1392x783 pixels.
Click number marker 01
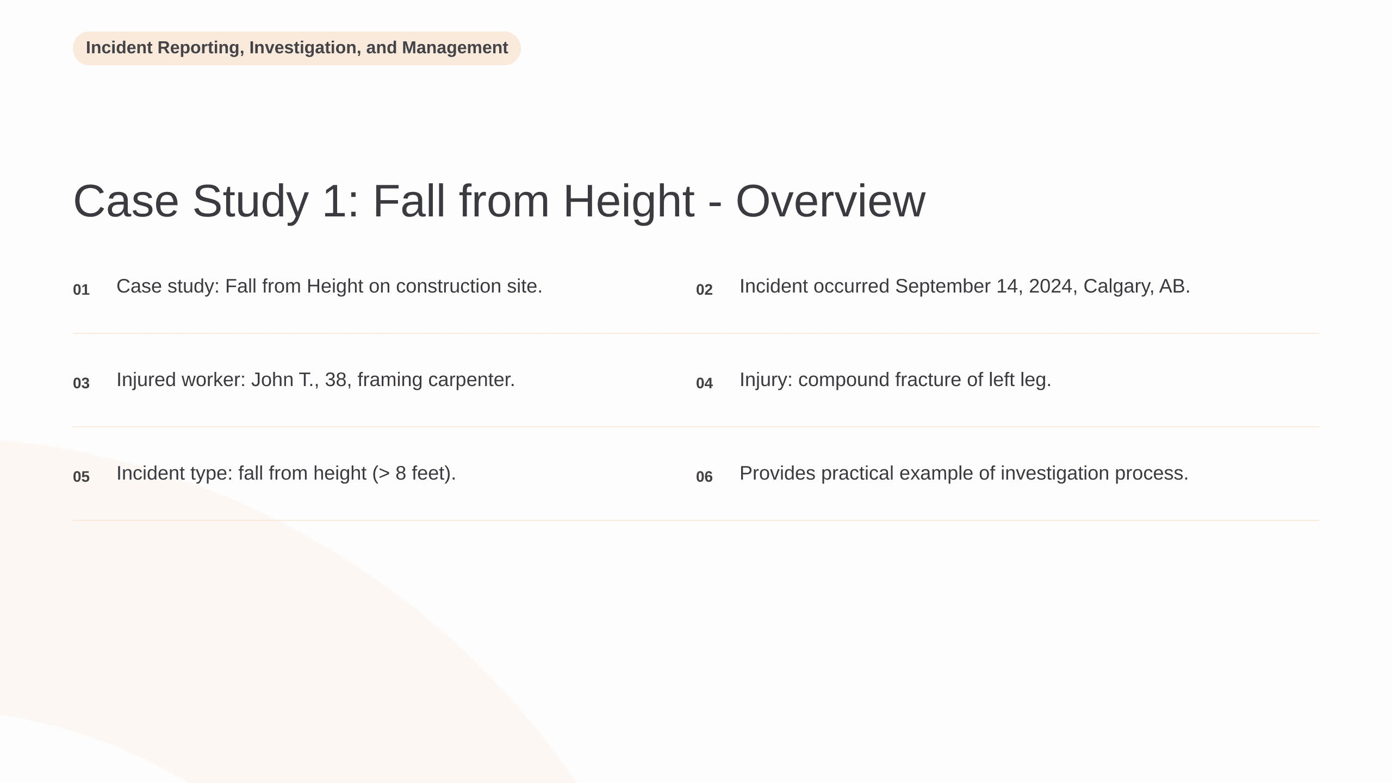(81, 290)
